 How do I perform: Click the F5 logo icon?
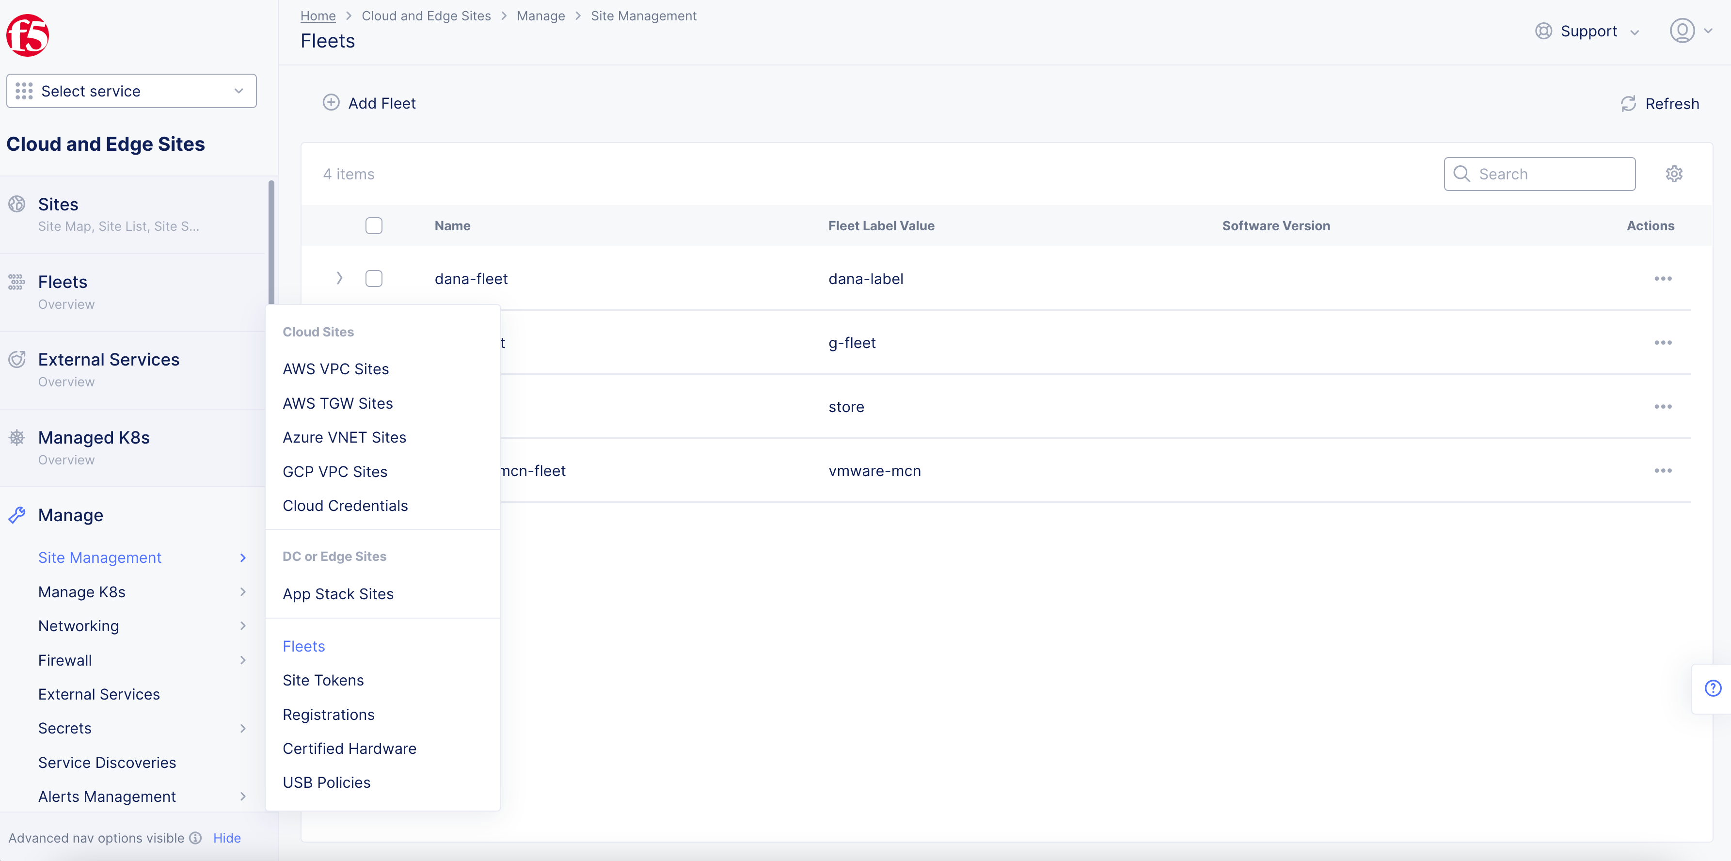(28, 35)
